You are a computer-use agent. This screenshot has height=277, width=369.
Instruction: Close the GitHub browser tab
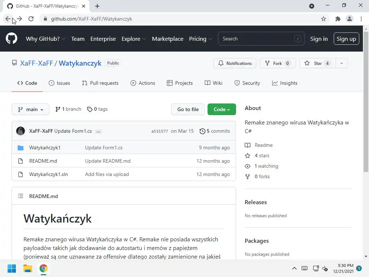point(84,6)
